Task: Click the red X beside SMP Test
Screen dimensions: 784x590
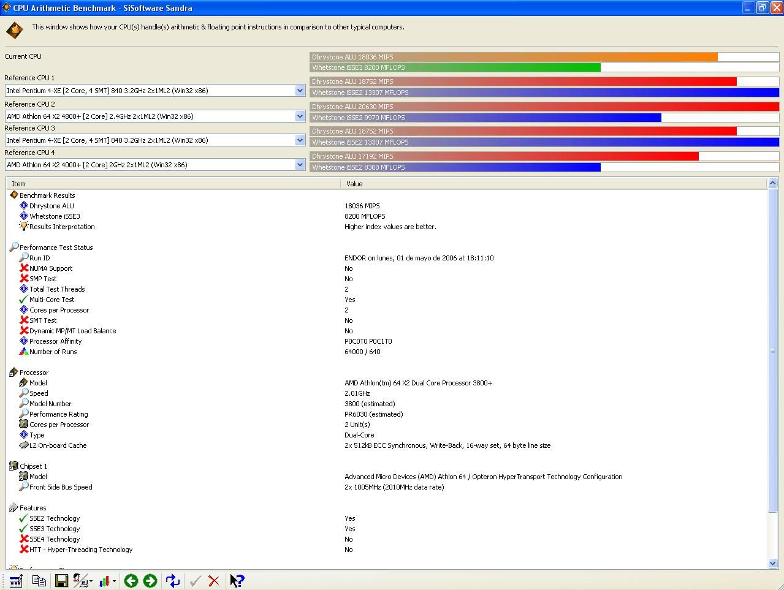Action: pos(24,279)
